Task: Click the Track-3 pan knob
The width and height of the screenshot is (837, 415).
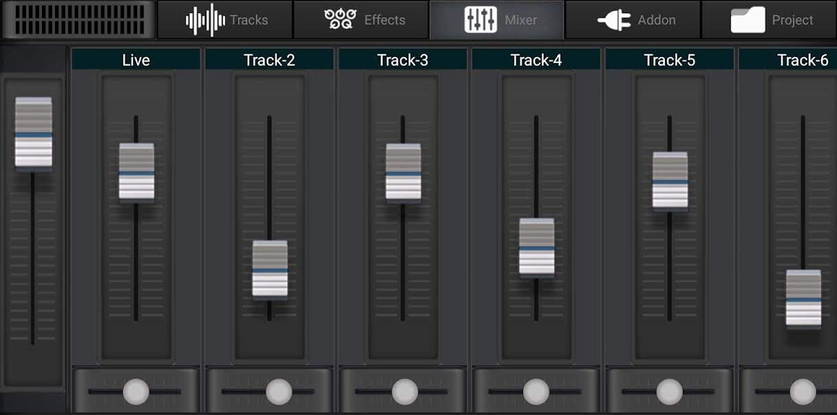Action: [x=405, y=392]
